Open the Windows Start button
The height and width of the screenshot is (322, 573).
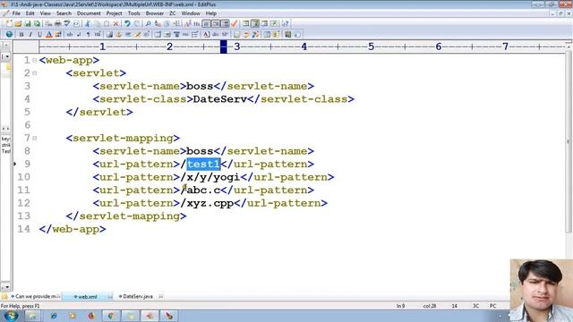11,316
